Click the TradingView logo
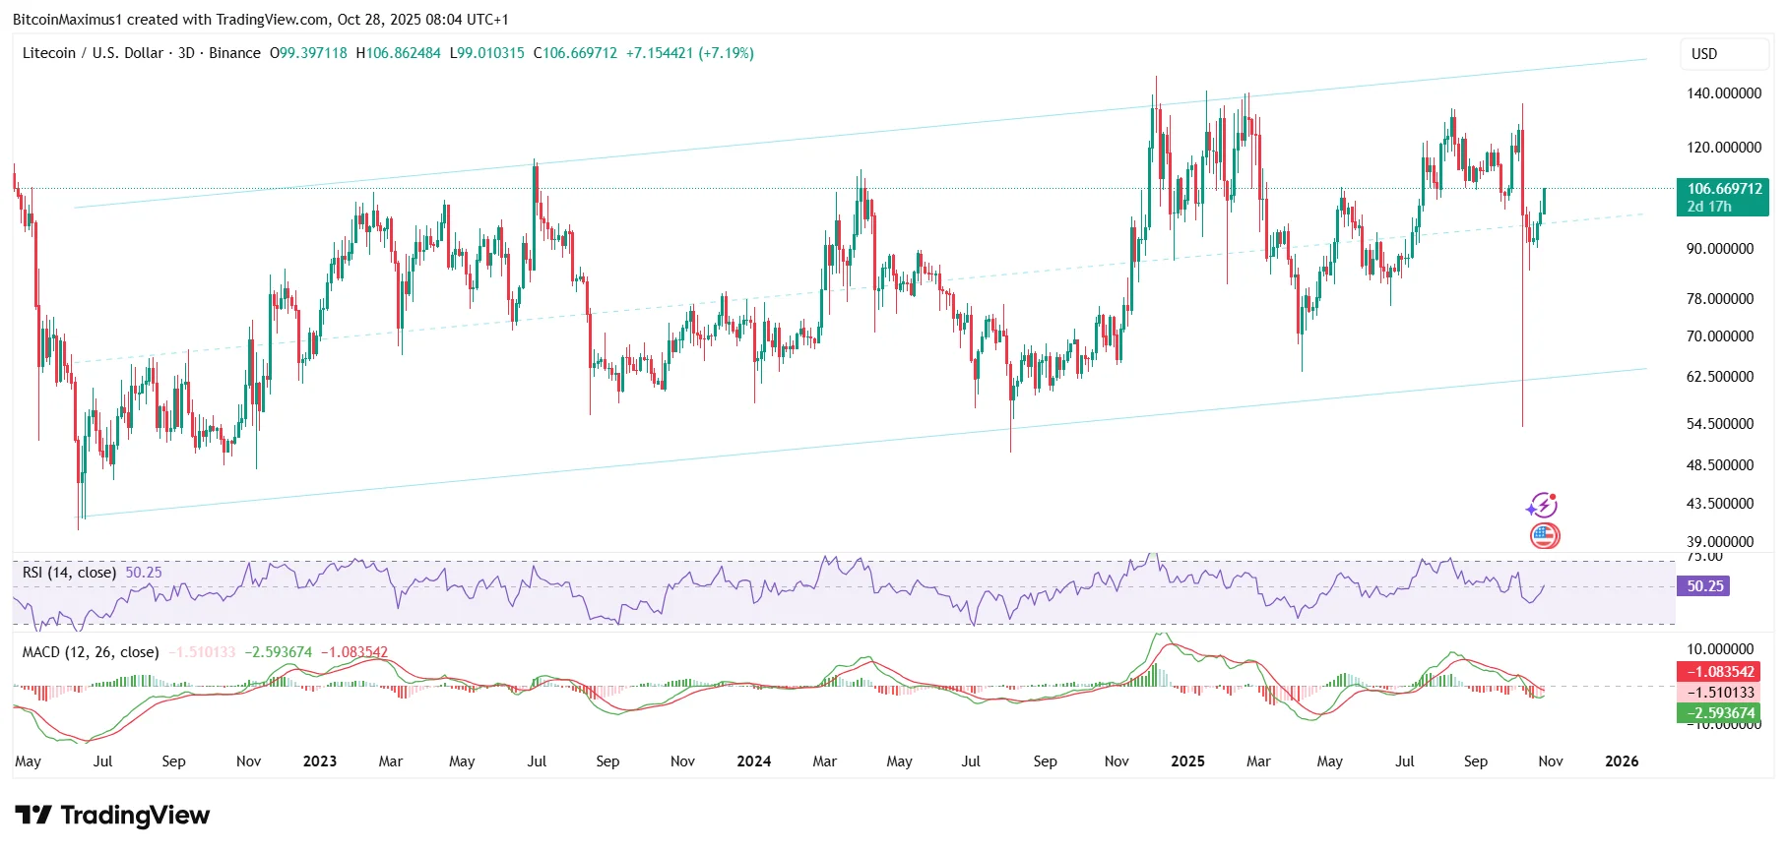Image resolution: width=1787 pixels, height=852 pixels. pos(112,815)
